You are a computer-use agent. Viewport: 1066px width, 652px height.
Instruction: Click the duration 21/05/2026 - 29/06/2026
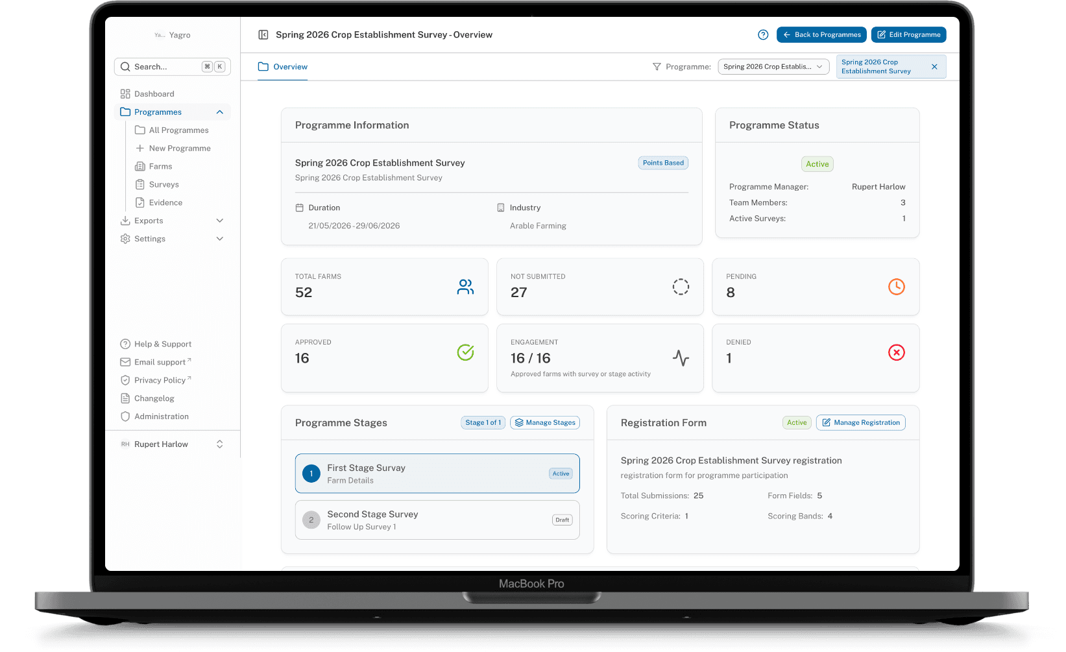(354, 226)
